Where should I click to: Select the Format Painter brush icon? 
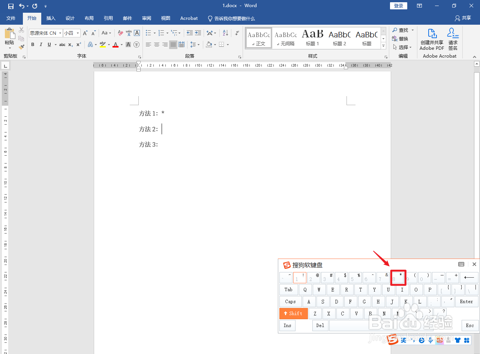[x=21, y=47]
